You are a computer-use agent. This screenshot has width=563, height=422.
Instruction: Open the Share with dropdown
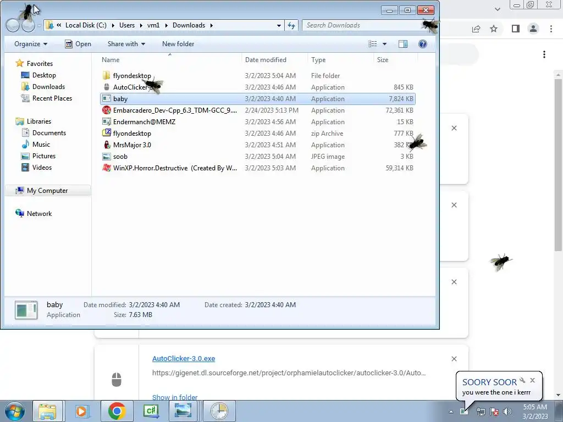click(x=126, y=44)
